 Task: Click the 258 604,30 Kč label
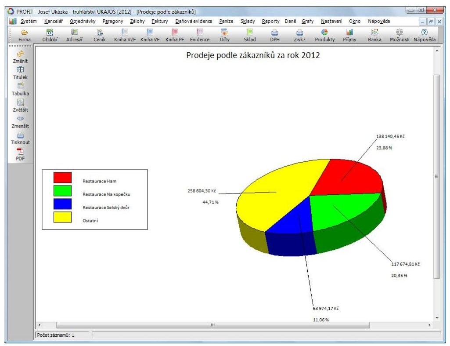click(x=202, y=191)
